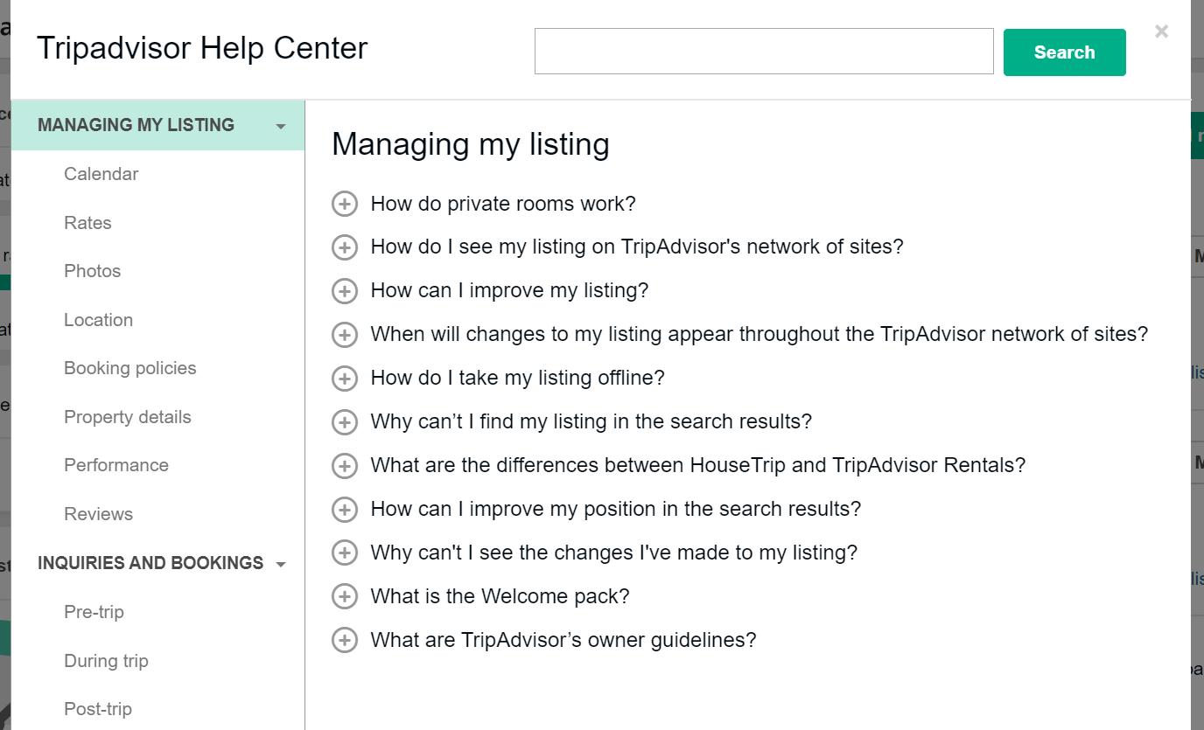Select Pre-trip under Inquiries and Bookings
The image size is (1204, 730).
(x=94, y=612)
